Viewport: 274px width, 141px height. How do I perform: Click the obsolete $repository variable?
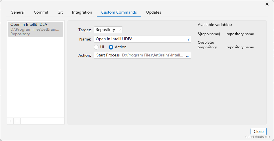pos(207,47)
